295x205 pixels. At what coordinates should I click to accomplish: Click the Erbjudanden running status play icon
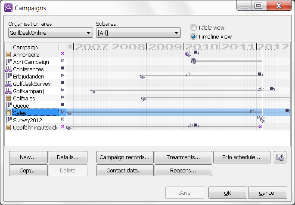[62, 75]
